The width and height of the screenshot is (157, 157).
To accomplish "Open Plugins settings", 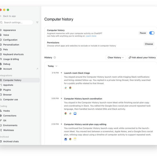I will [7, 90].
